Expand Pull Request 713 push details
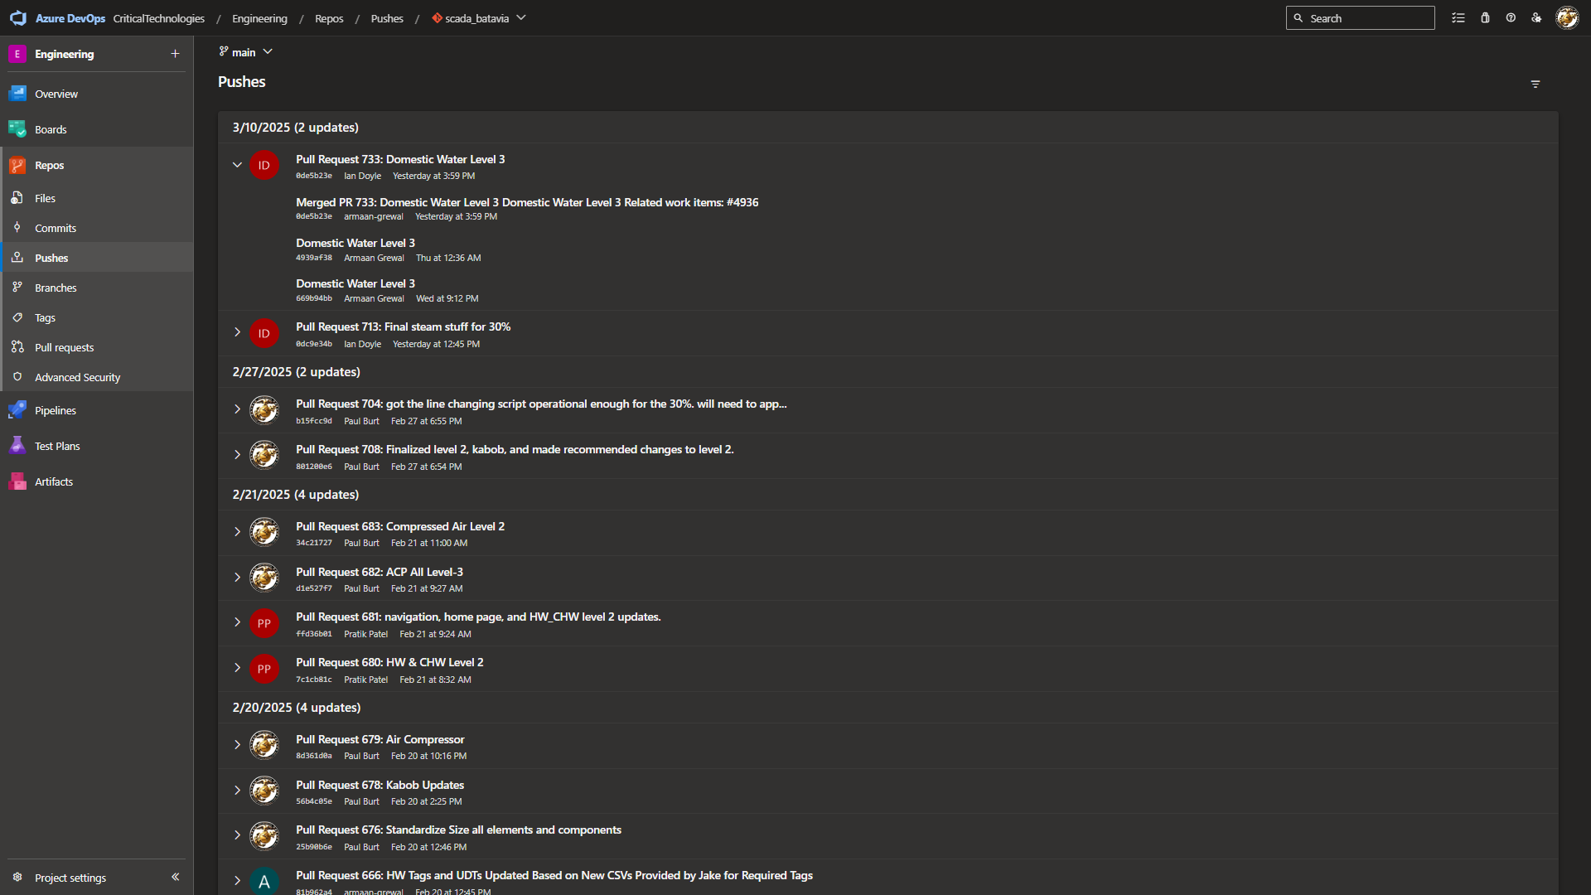The width and height of the screenshot is (1591, 895). (x=237, y=332)
